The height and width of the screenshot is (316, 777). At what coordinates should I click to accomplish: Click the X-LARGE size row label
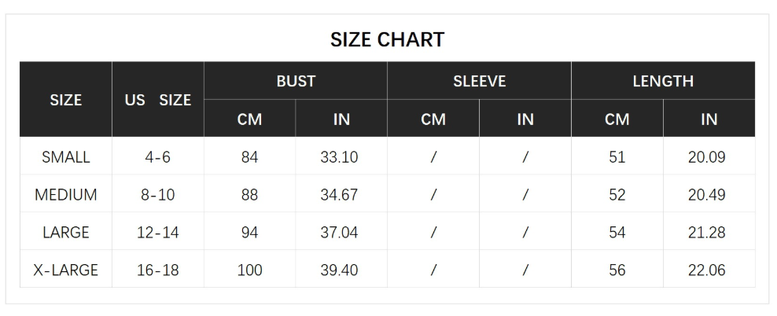coord(66,270)
